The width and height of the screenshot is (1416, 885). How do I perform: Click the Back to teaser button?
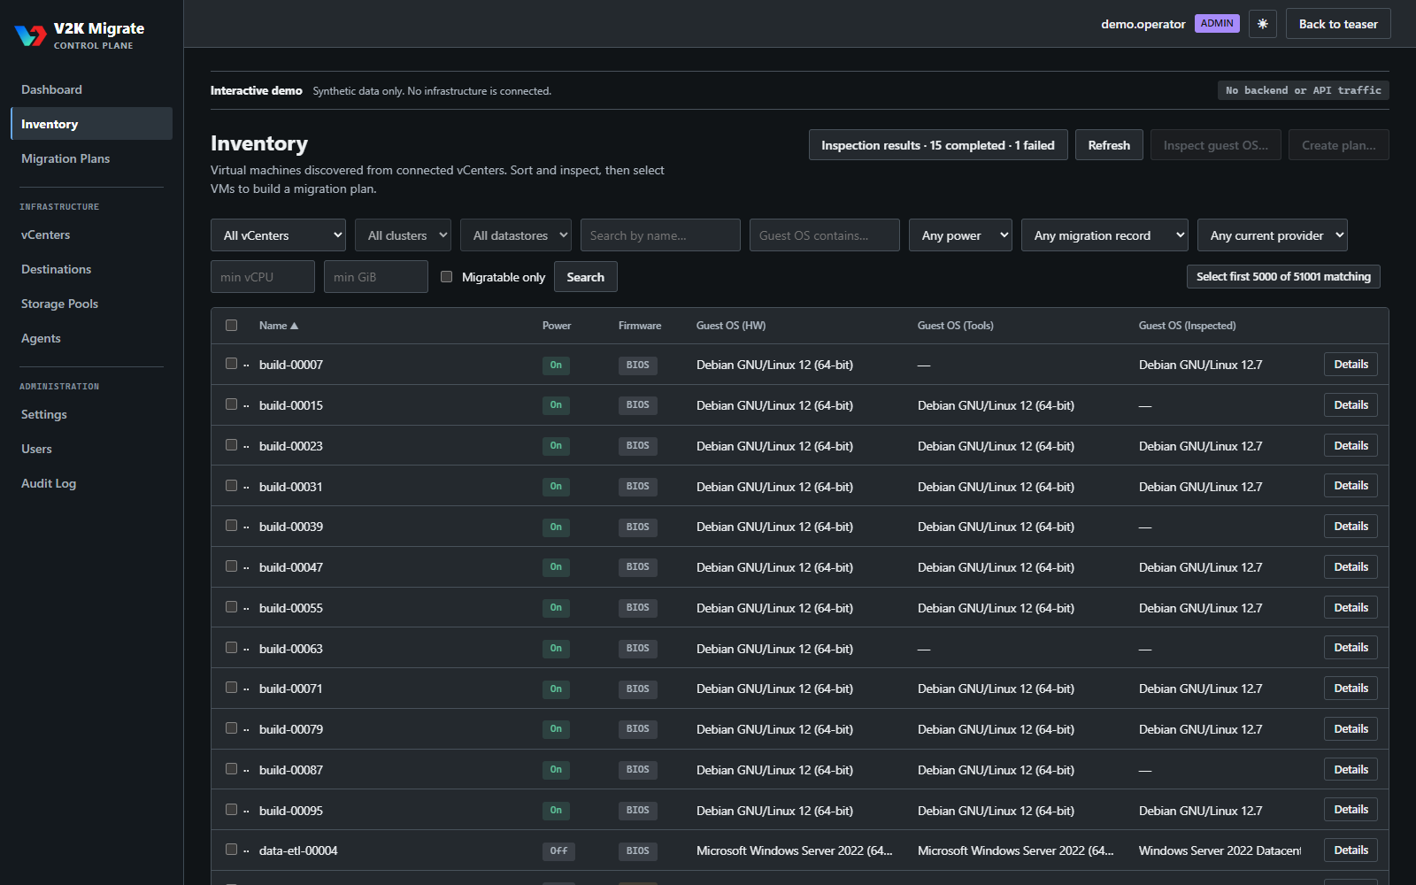tap(1338, 24)
